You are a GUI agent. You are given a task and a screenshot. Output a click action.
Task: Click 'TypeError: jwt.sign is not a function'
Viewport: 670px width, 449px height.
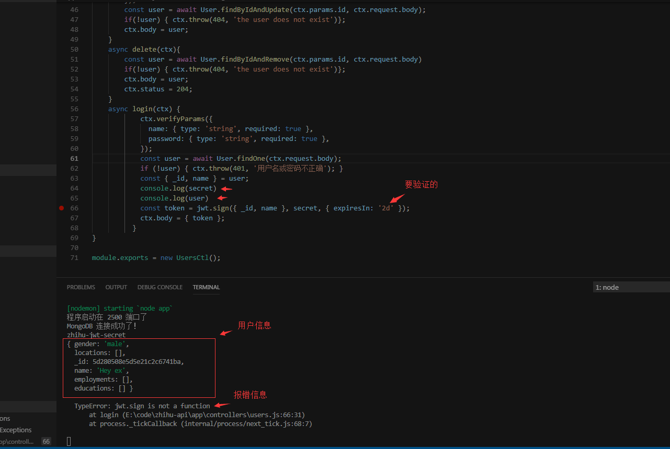point(142,406)
